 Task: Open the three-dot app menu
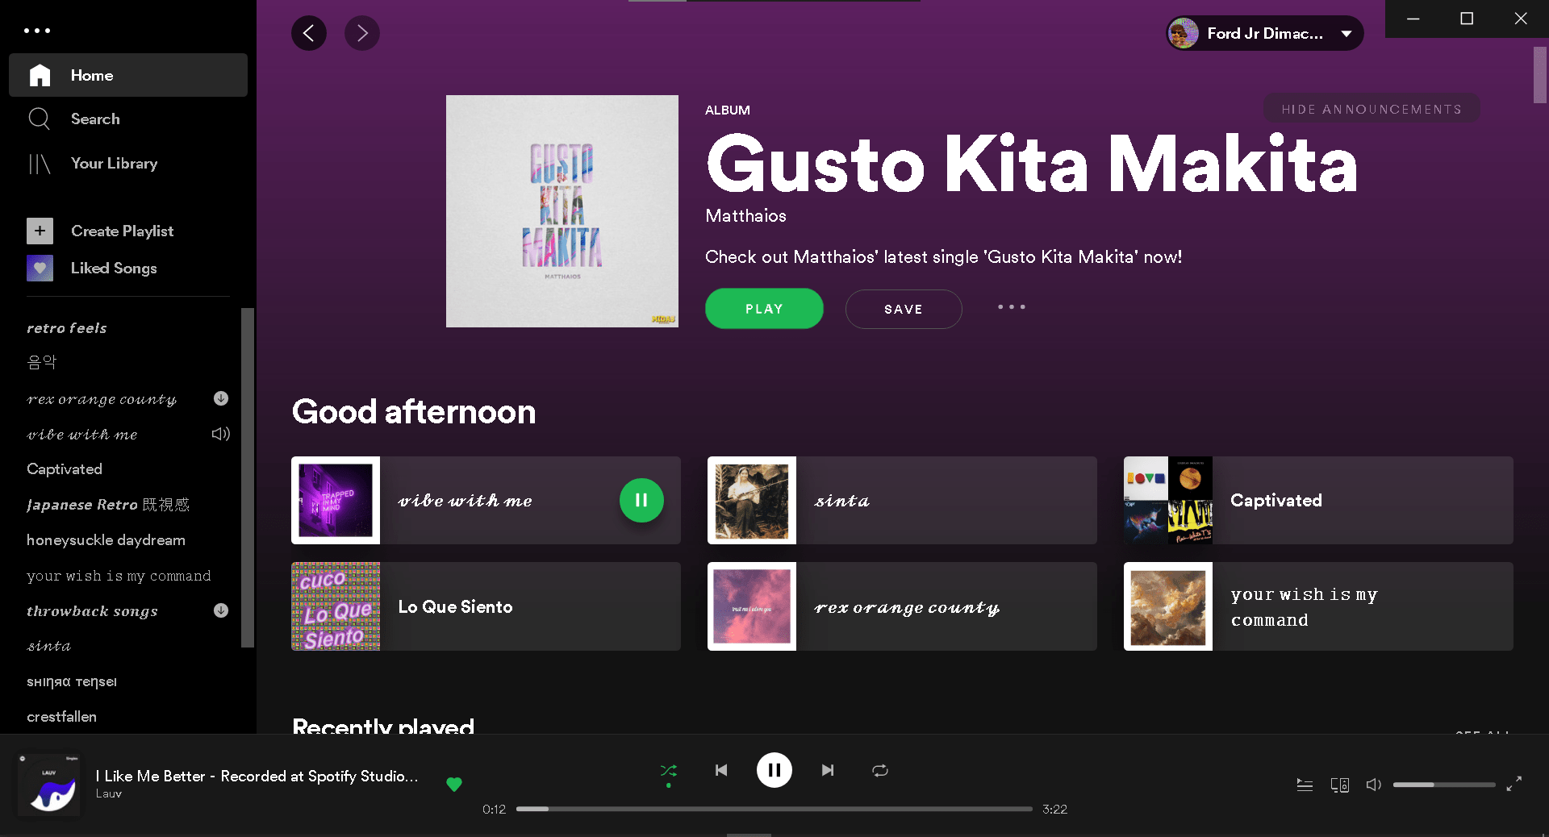[x=37, y=31]
